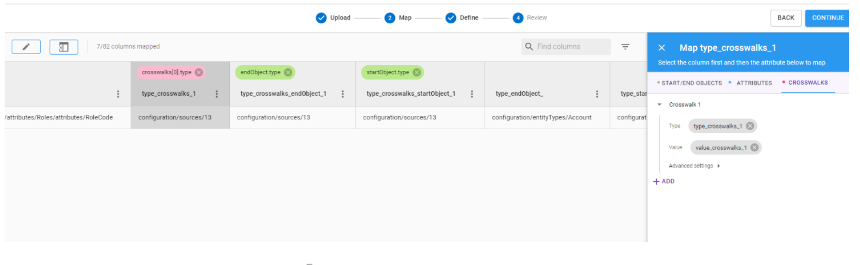Click configuration/sources/13 under type_crosswalks_1
This screenshot has width=860, height=265.
click(x=175, y=117)
